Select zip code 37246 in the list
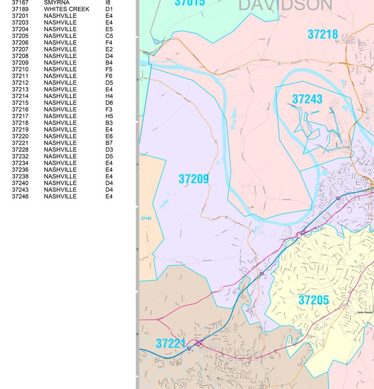 (x=20, y=197)
